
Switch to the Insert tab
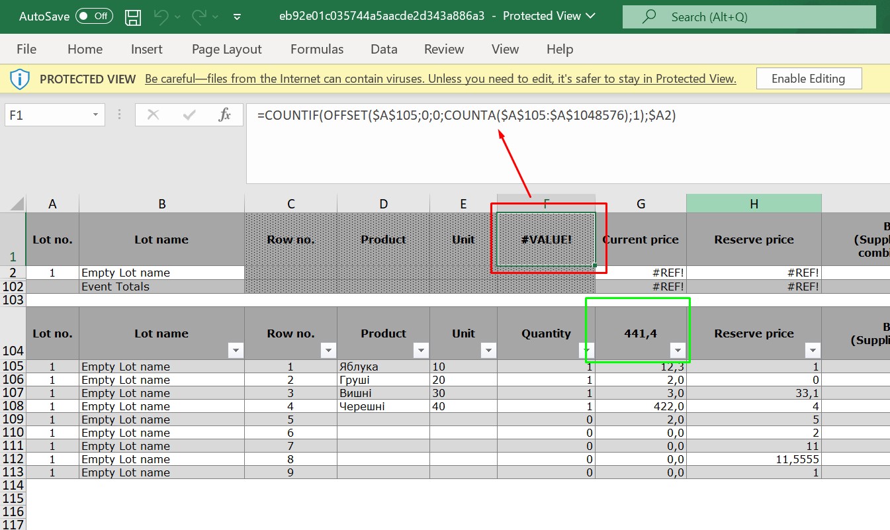(147, 49)
